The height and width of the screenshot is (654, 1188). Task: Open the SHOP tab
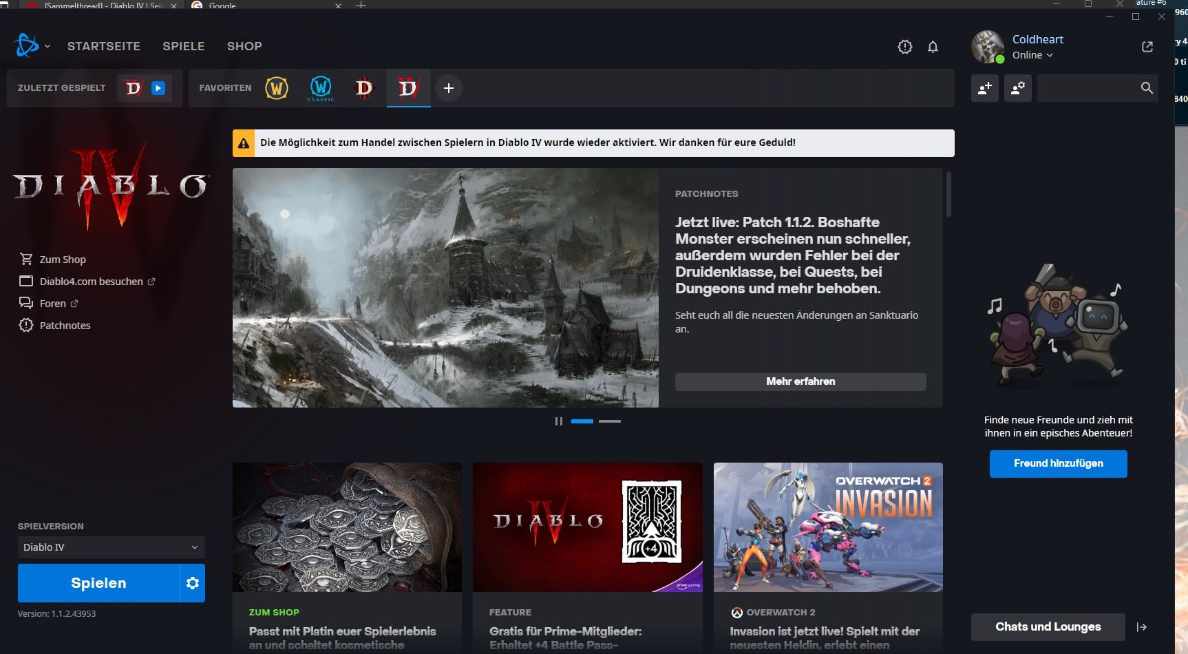(244, 46)
